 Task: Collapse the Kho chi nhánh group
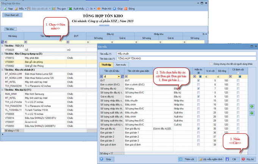[x=3, y=70]
